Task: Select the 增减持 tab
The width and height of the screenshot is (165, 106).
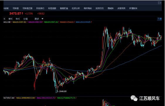Action: 110,8
